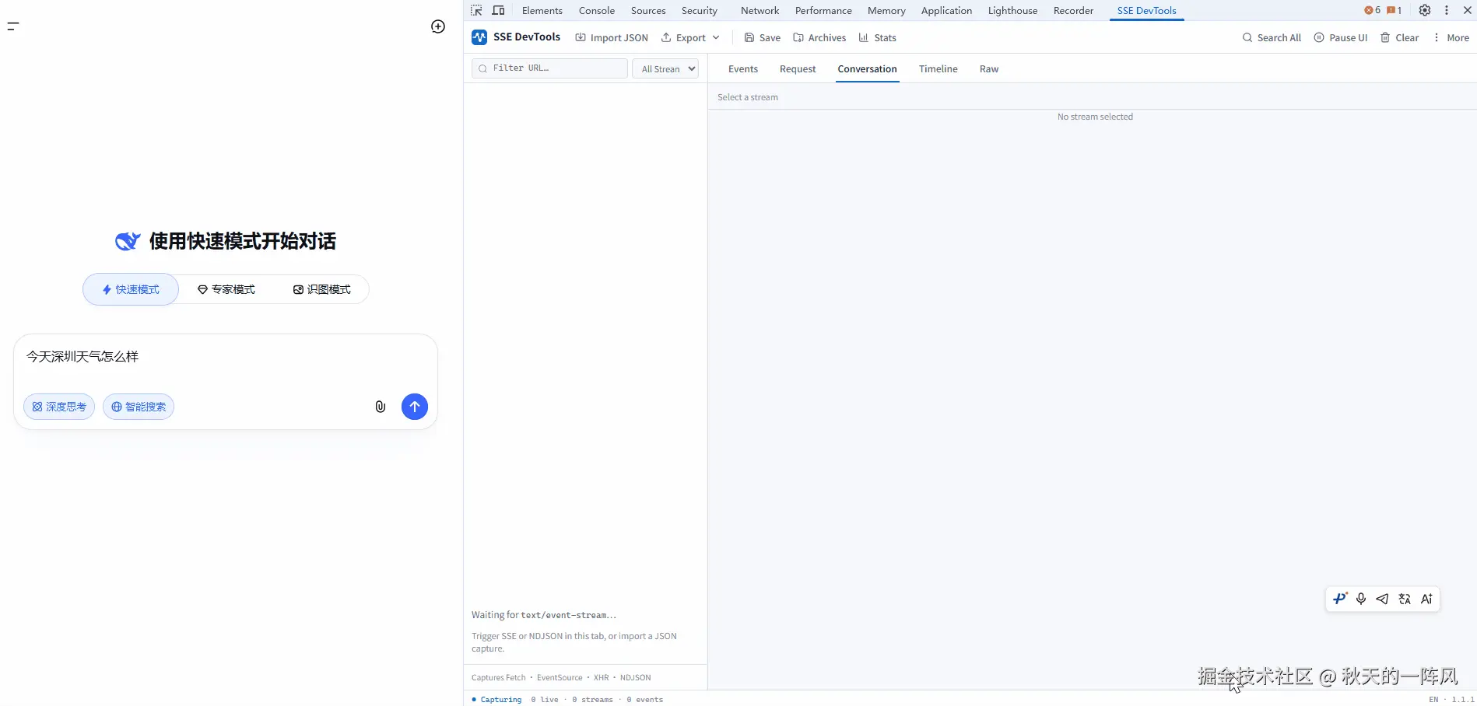Open the sidebar menu icon
The height and width of the screenshot is (706, 1477).
13,26
